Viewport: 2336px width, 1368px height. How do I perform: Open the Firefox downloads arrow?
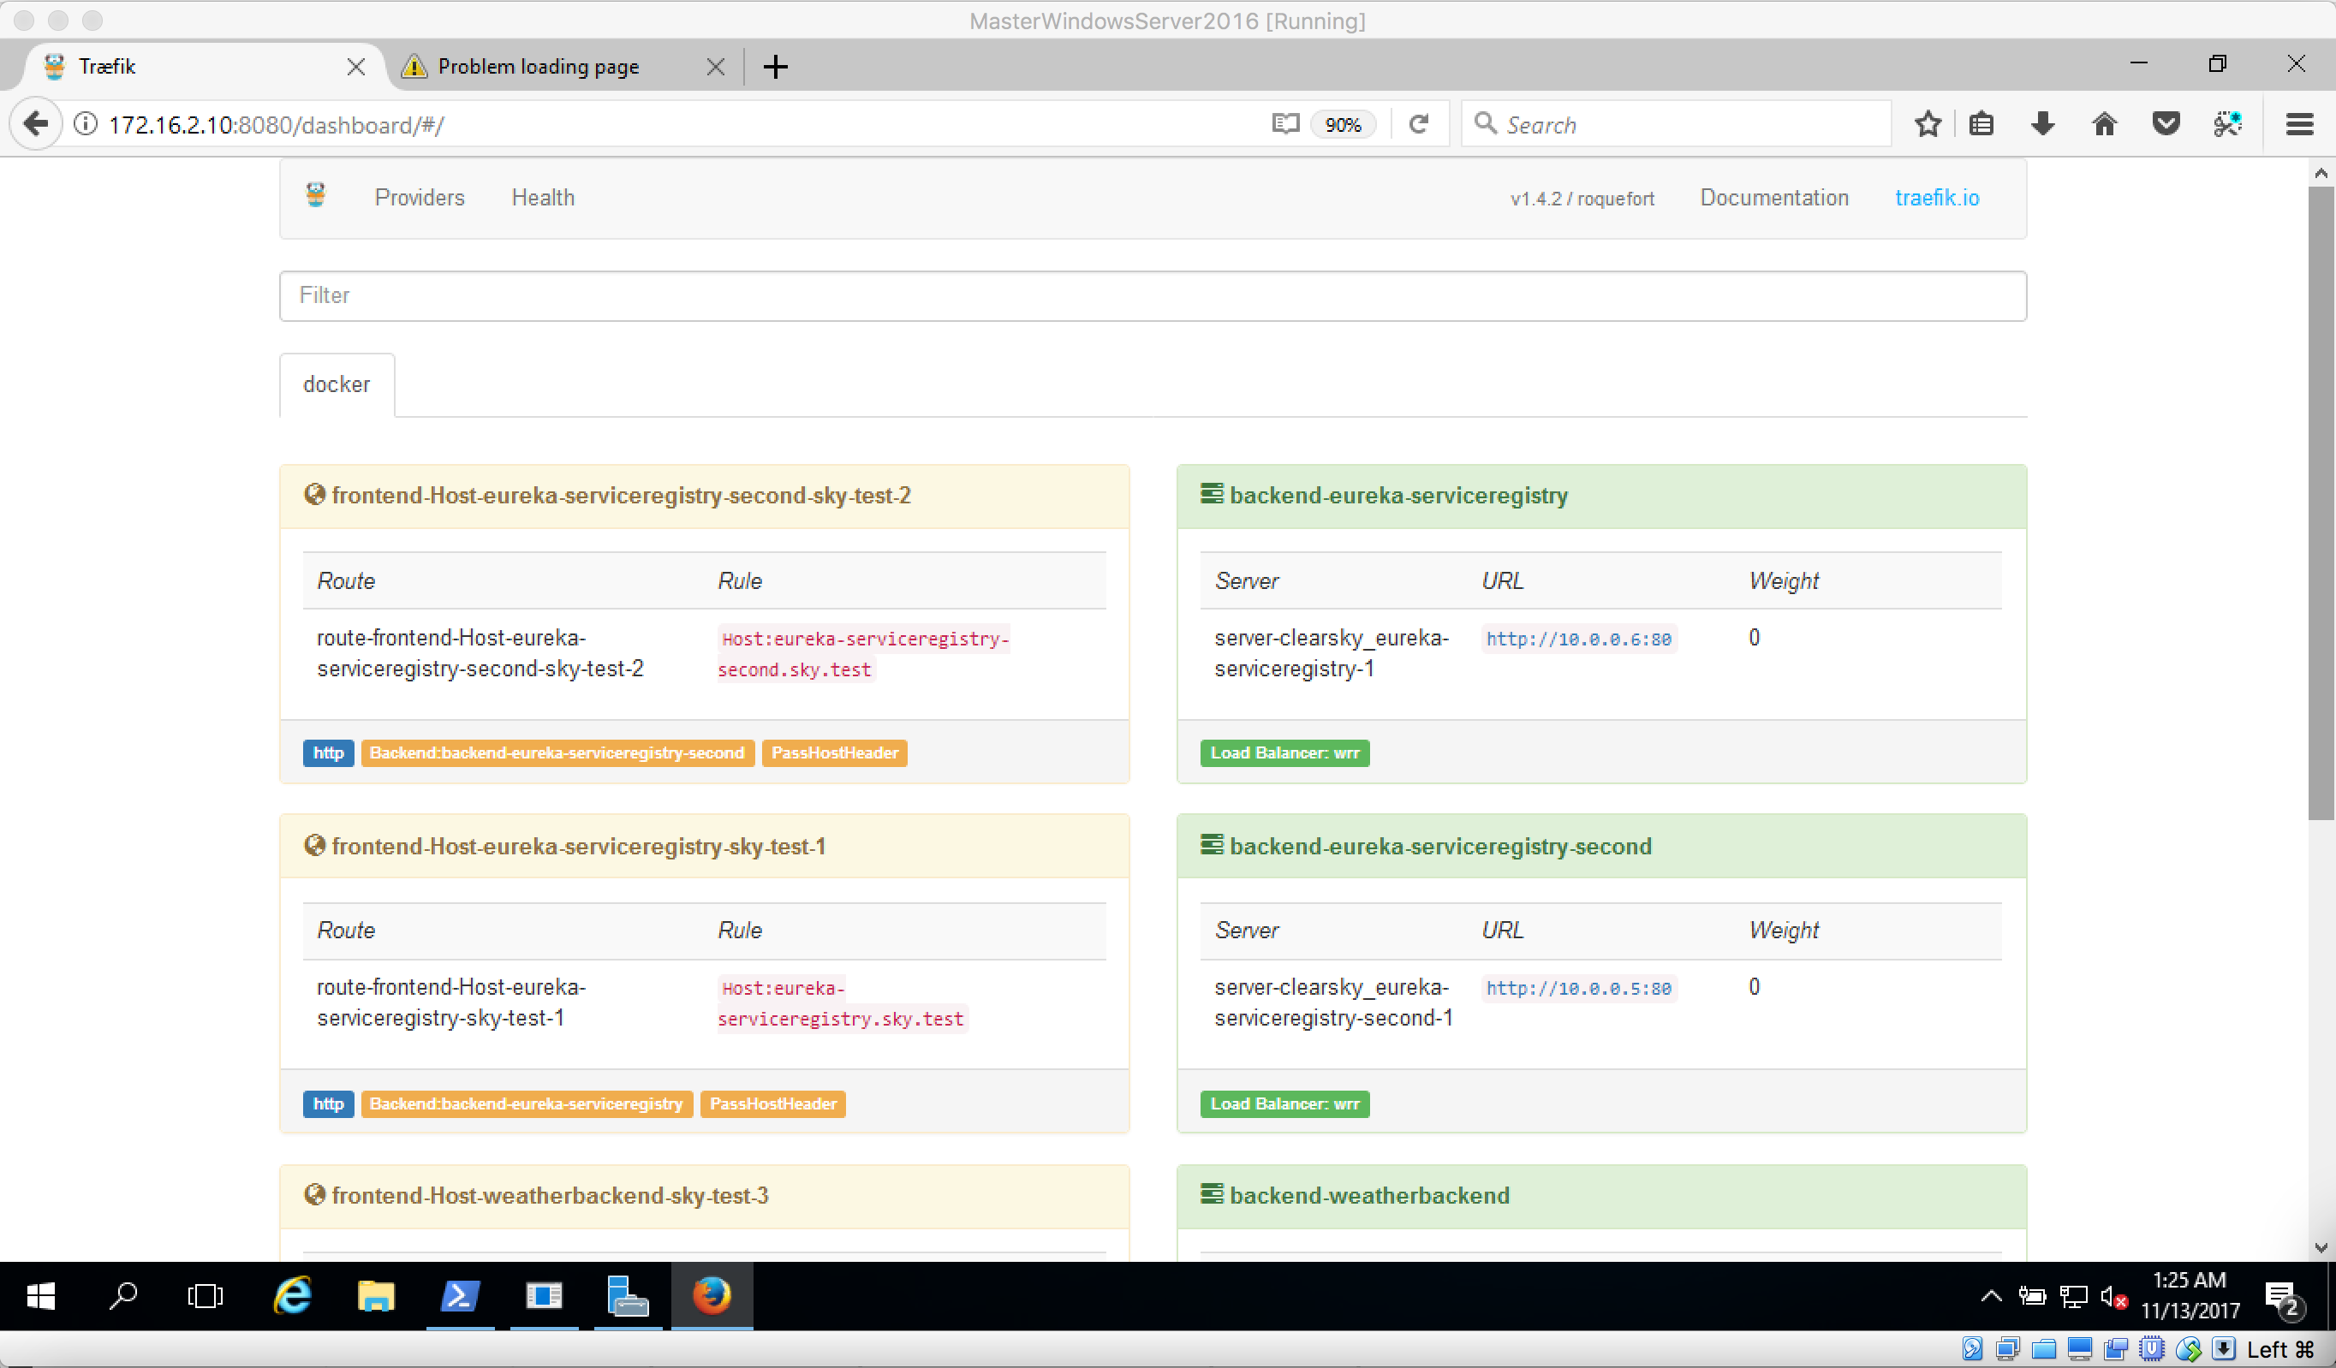(2042, 124)
